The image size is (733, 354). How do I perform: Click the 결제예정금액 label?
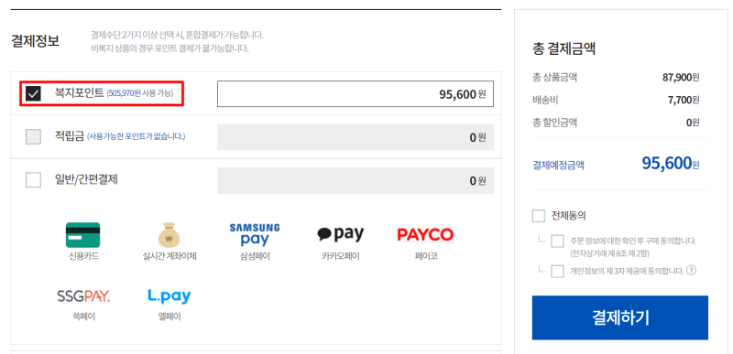[558, 165]
